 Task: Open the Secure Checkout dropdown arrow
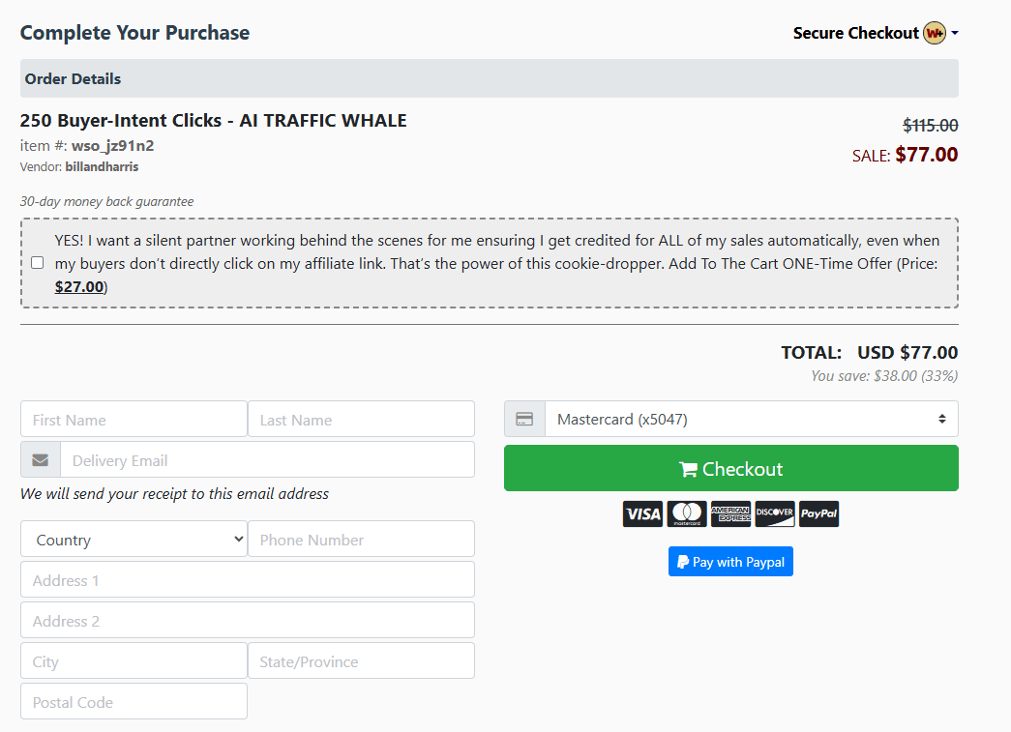click(956, 32)
